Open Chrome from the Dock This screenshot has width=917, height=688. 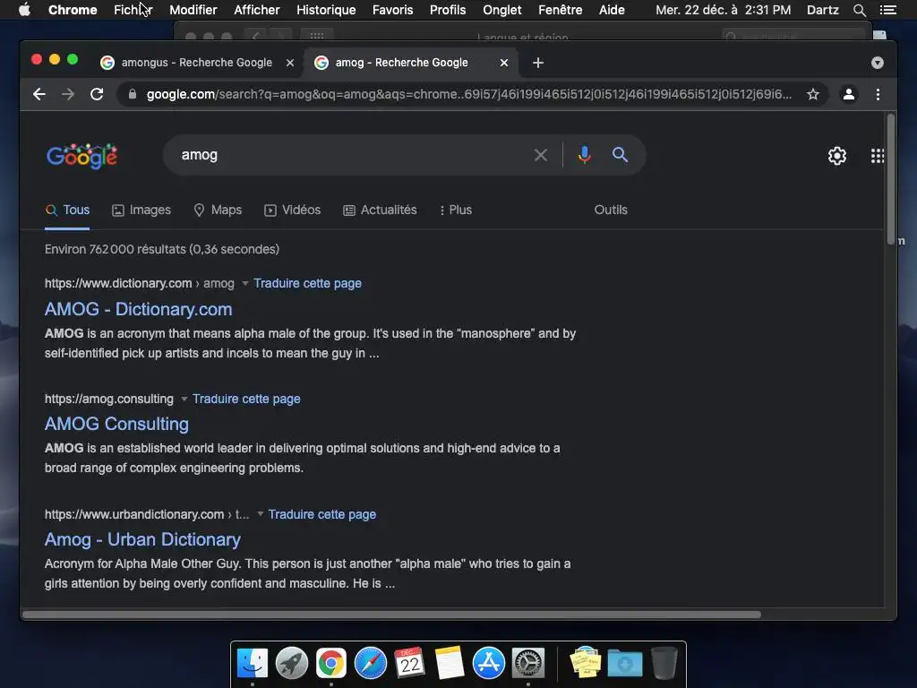[x=331, y=663]
